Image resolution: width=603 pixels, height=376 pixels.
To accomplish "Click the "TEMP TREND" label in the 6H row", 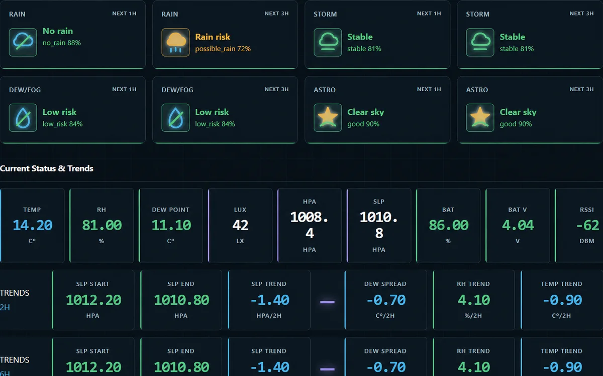I will [562, 351].
